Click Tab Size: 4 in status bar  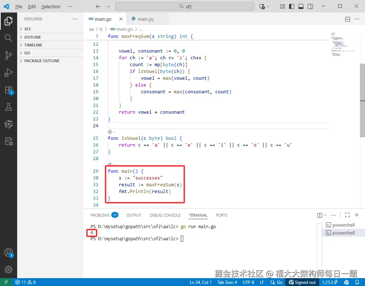[227, 282]
